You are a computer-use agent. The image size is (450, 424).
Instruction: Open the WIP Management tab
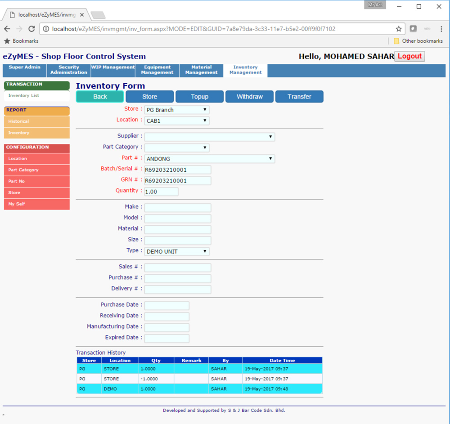pyautogui.click(x=113, y=67)
